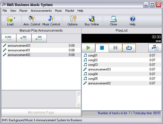The image size is (163, 124).
Task: Click the BMS title bar app icon
Action: [4, 4]
